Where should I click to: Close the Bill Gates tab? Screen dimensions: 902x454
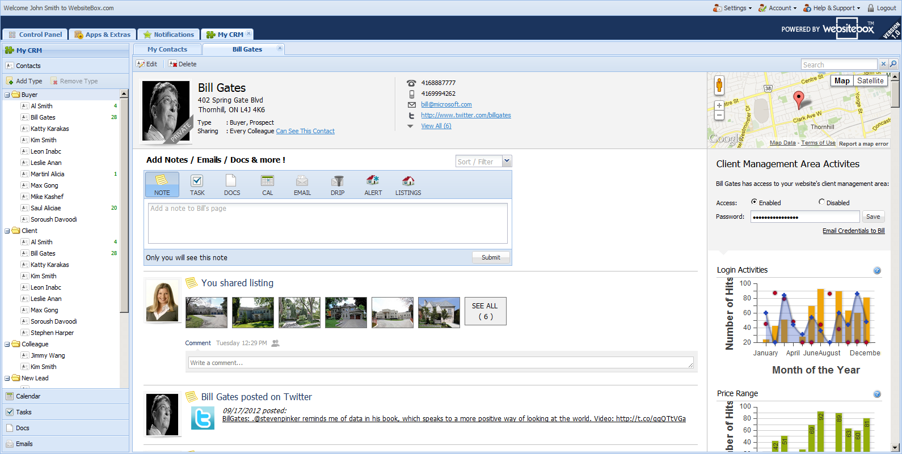pos(280,48)
